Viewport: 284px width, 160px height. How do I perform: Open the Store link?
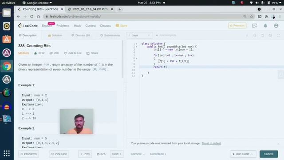click(122, 26)
